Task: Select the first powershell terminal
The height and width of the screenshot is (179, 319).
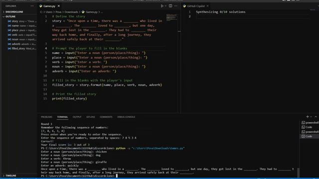Action: (x=310, y=123)
